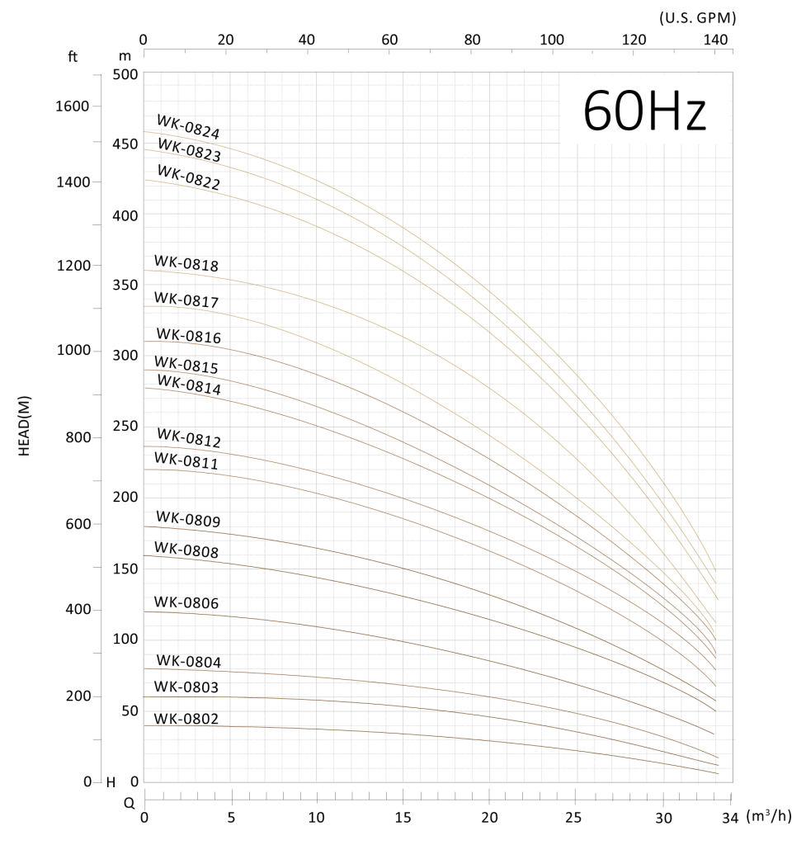Click the 60Hz label box

tap(645, 109)
